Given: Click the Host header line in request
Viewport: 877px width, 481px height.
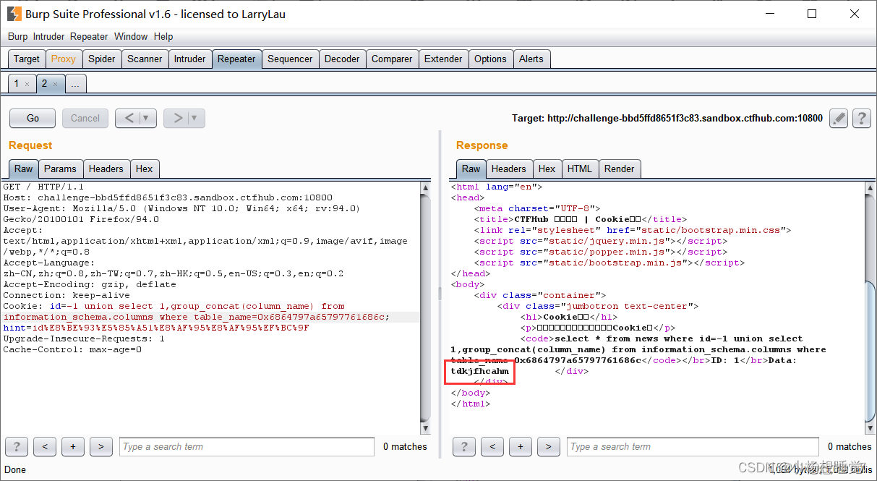Looking at the screenshot, I should pos(168,197).
